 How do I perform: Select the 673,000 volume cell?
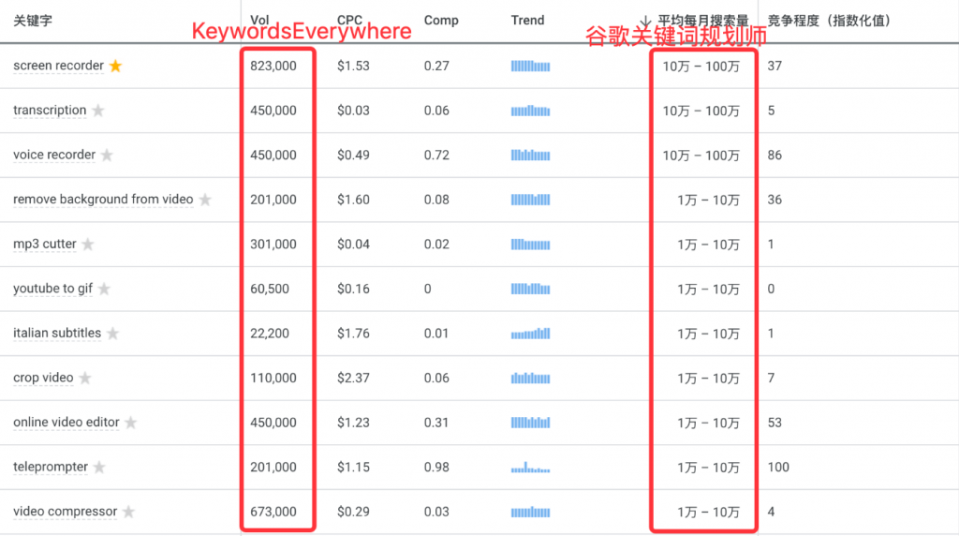[x=273, y=512]
